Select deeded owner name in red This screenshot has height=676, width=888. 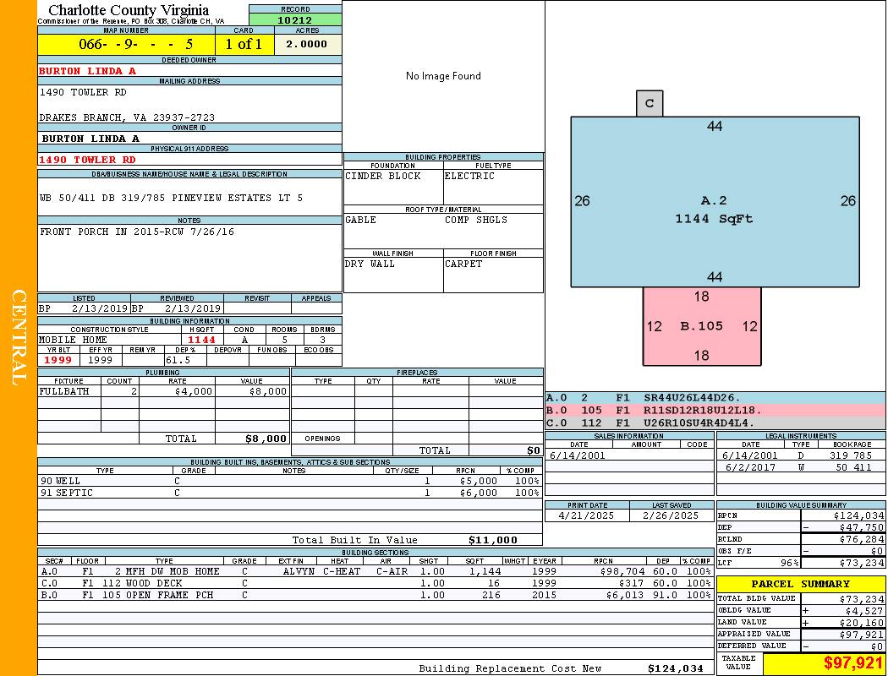coord(87,71)
